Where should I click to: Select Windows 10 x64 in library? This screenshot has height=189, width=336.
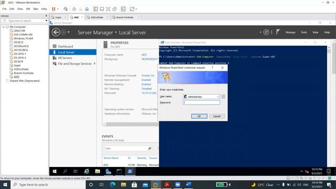click(23, 38)
